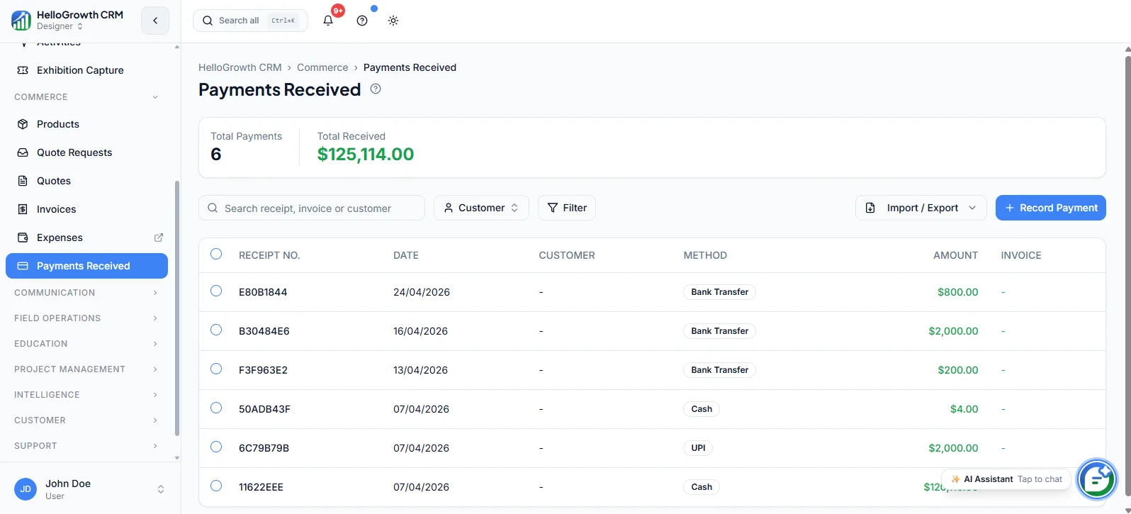Viewport: 1131px width, 514px height.
Task: Switch workspace via Designer selector
Action: [60, 26]
